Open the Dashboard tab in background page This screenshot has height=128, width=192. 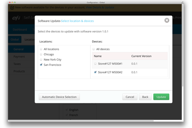click(20, 29)
